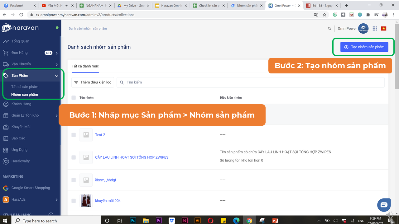Open PowerPoint from the taskbar
Image resolution: width=399 pixels, height=224 pixels.
coord(275,220)
